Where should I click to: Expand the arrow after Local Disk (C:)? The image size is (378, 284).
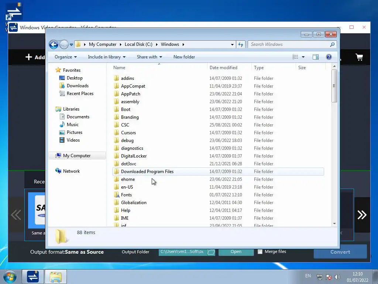157,44
